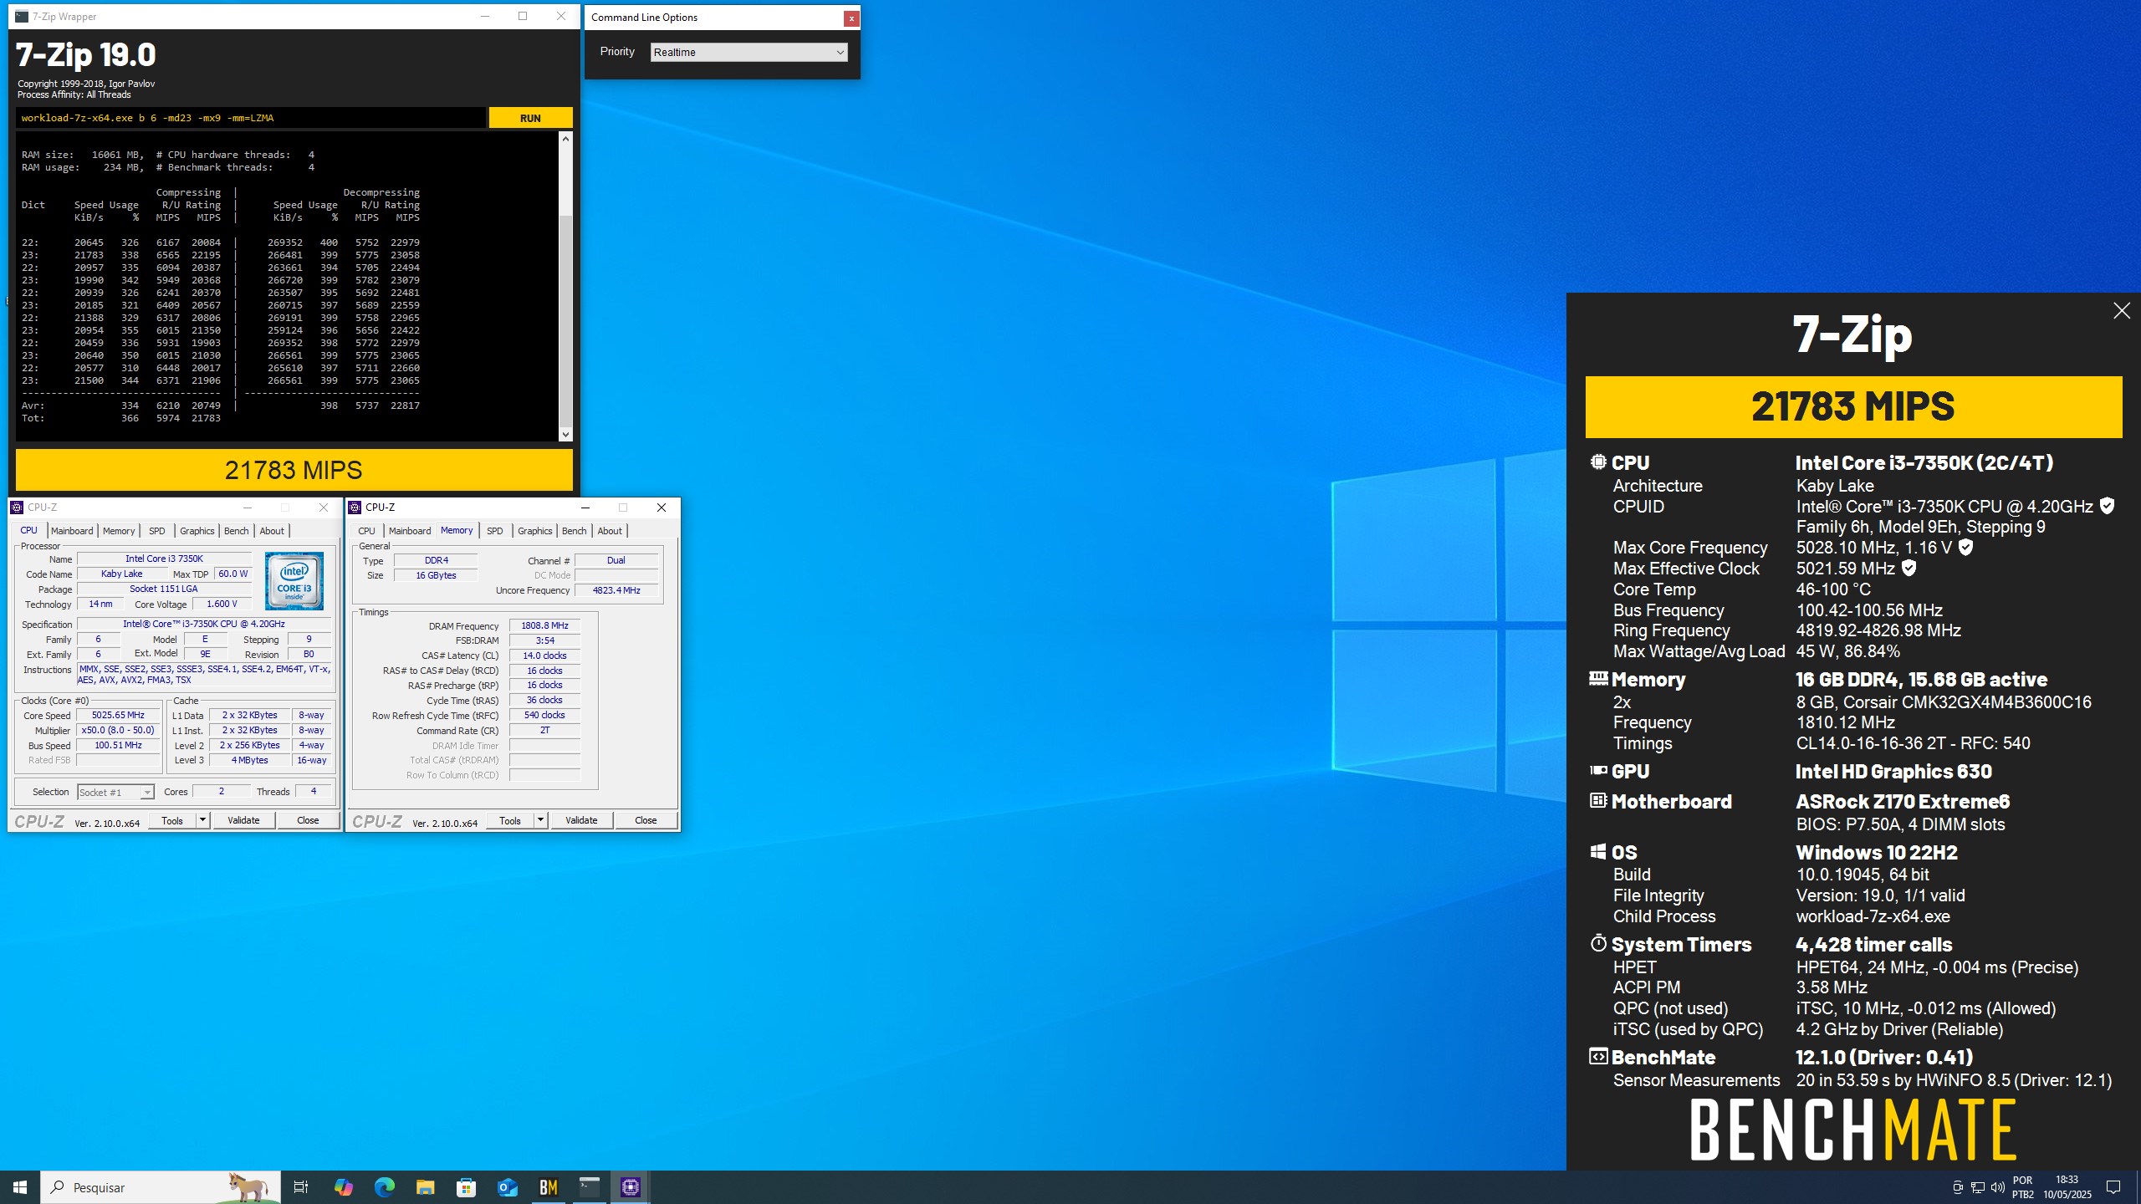Click the CPU chip icon in BenchMate panel
This screenshot has width=2141, height=1204.
(x=1598, y=462)
